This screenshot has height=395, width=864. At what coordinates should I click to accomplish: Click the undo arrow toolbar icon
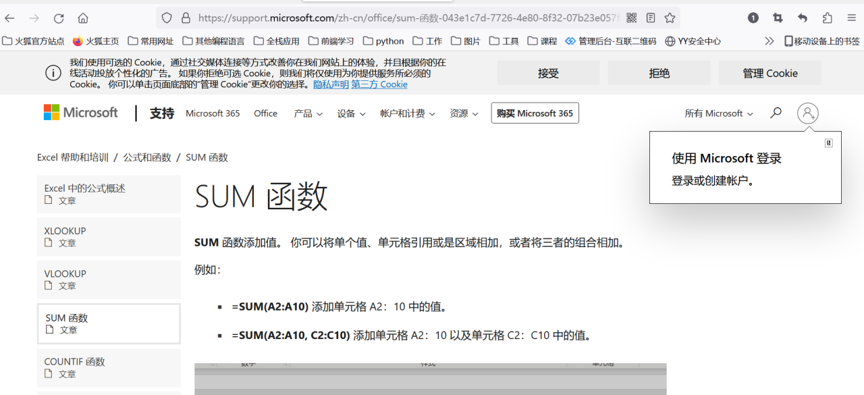click(x=803, y=18)
